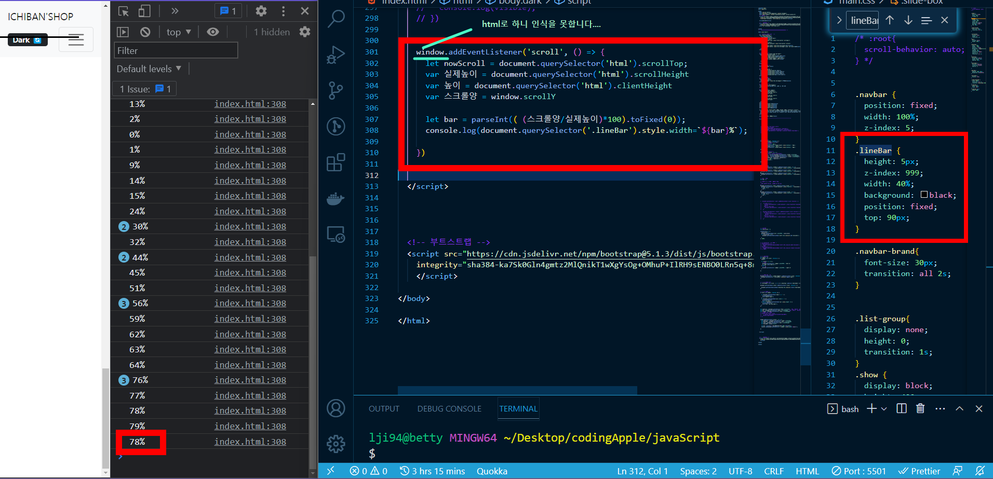Open the remote window status bar icon
993x479 pixels.
(331, 471)
